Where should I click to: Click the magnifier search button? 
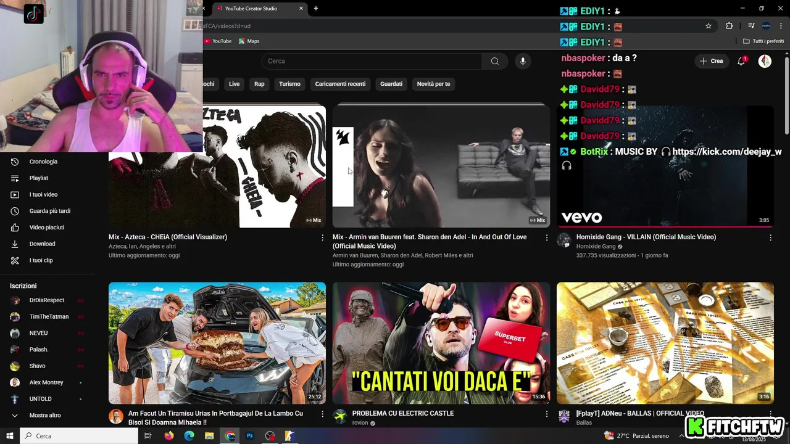pyautogui.click(x=495, y=61)
